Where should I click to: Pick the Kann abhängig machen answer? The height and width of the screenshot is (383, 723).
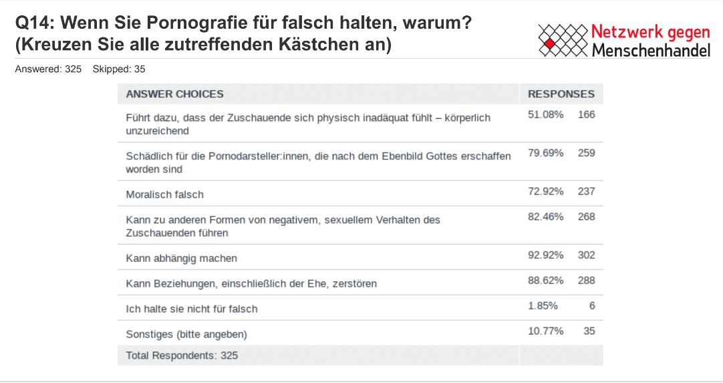(182, 258)
